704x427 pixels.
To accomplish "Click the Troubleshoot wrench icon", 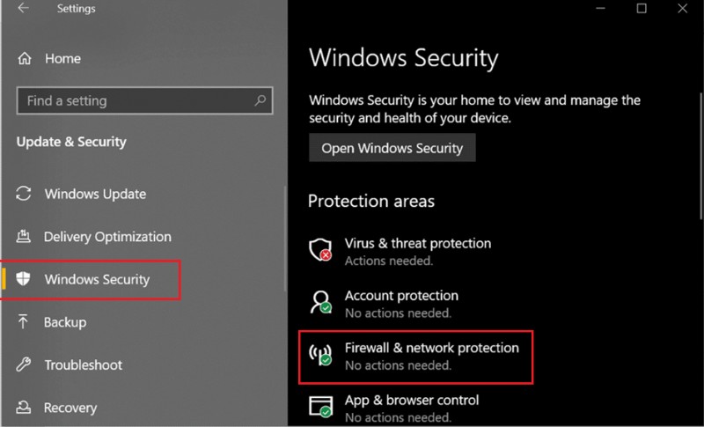I will point(26,364).
